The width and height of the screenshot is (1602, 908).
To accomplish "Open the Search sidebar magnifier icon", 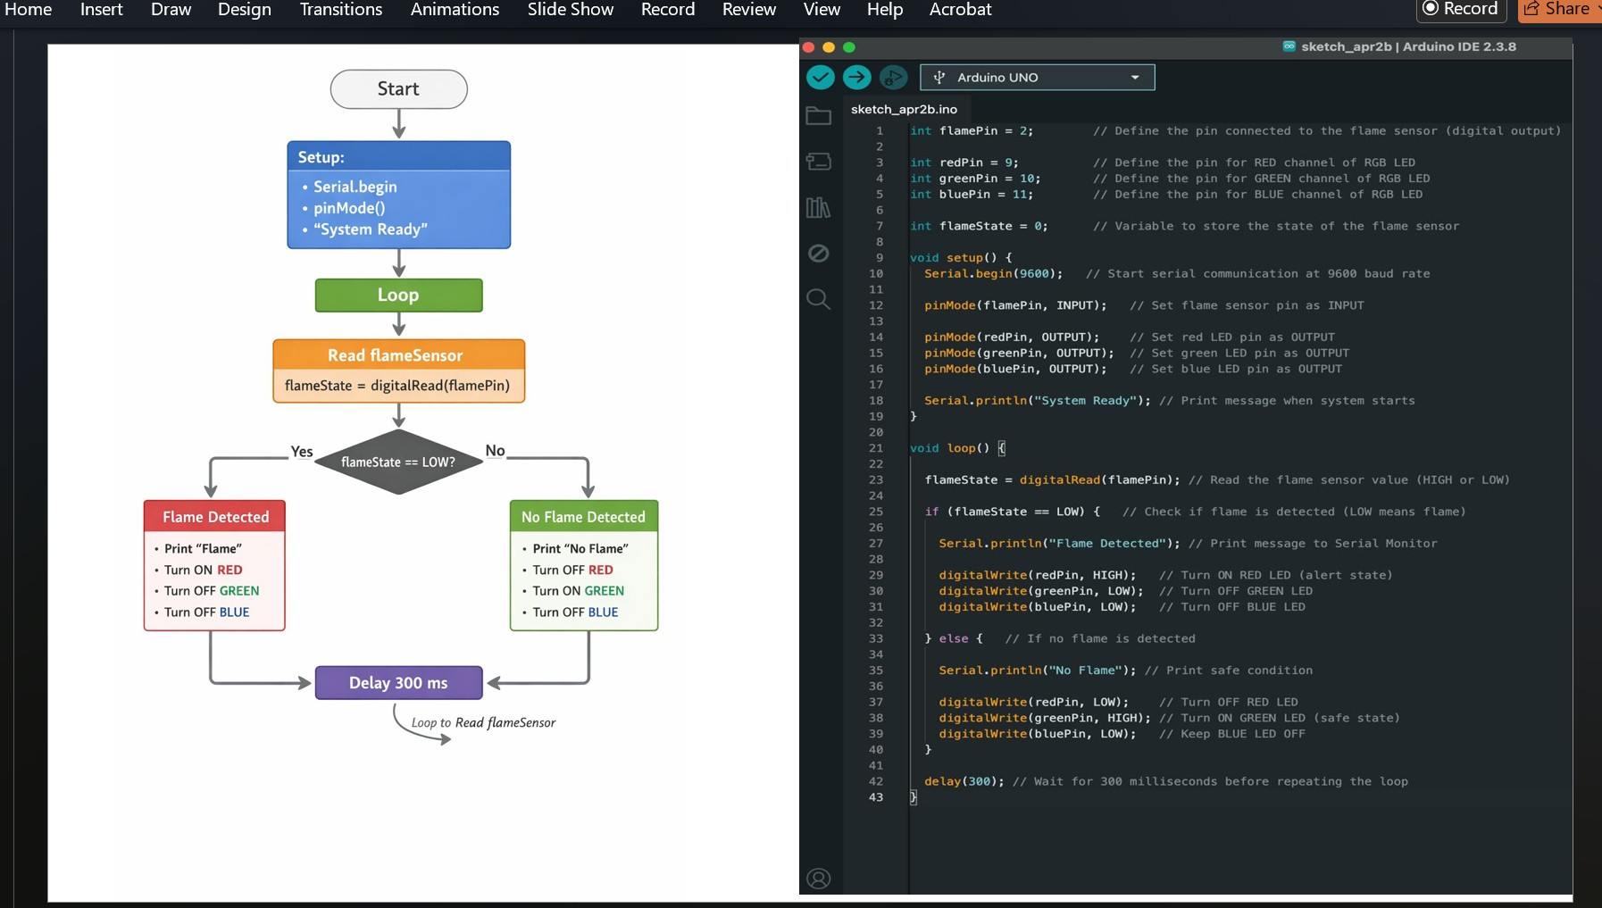I will 818,299.
